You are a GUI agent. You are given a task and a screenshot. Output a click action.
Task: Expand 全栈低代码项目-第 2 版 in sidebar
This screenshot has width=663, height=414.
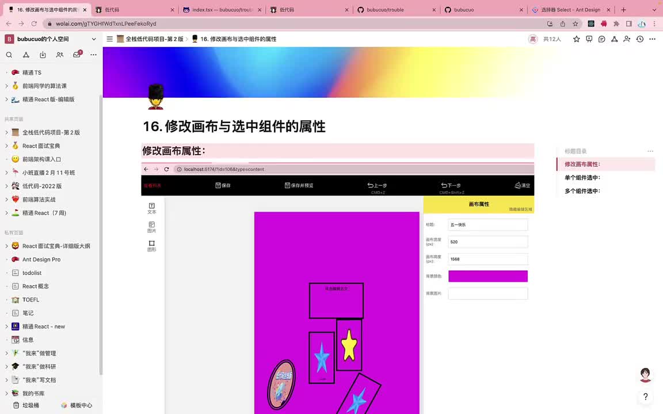(x=6, y=132)
